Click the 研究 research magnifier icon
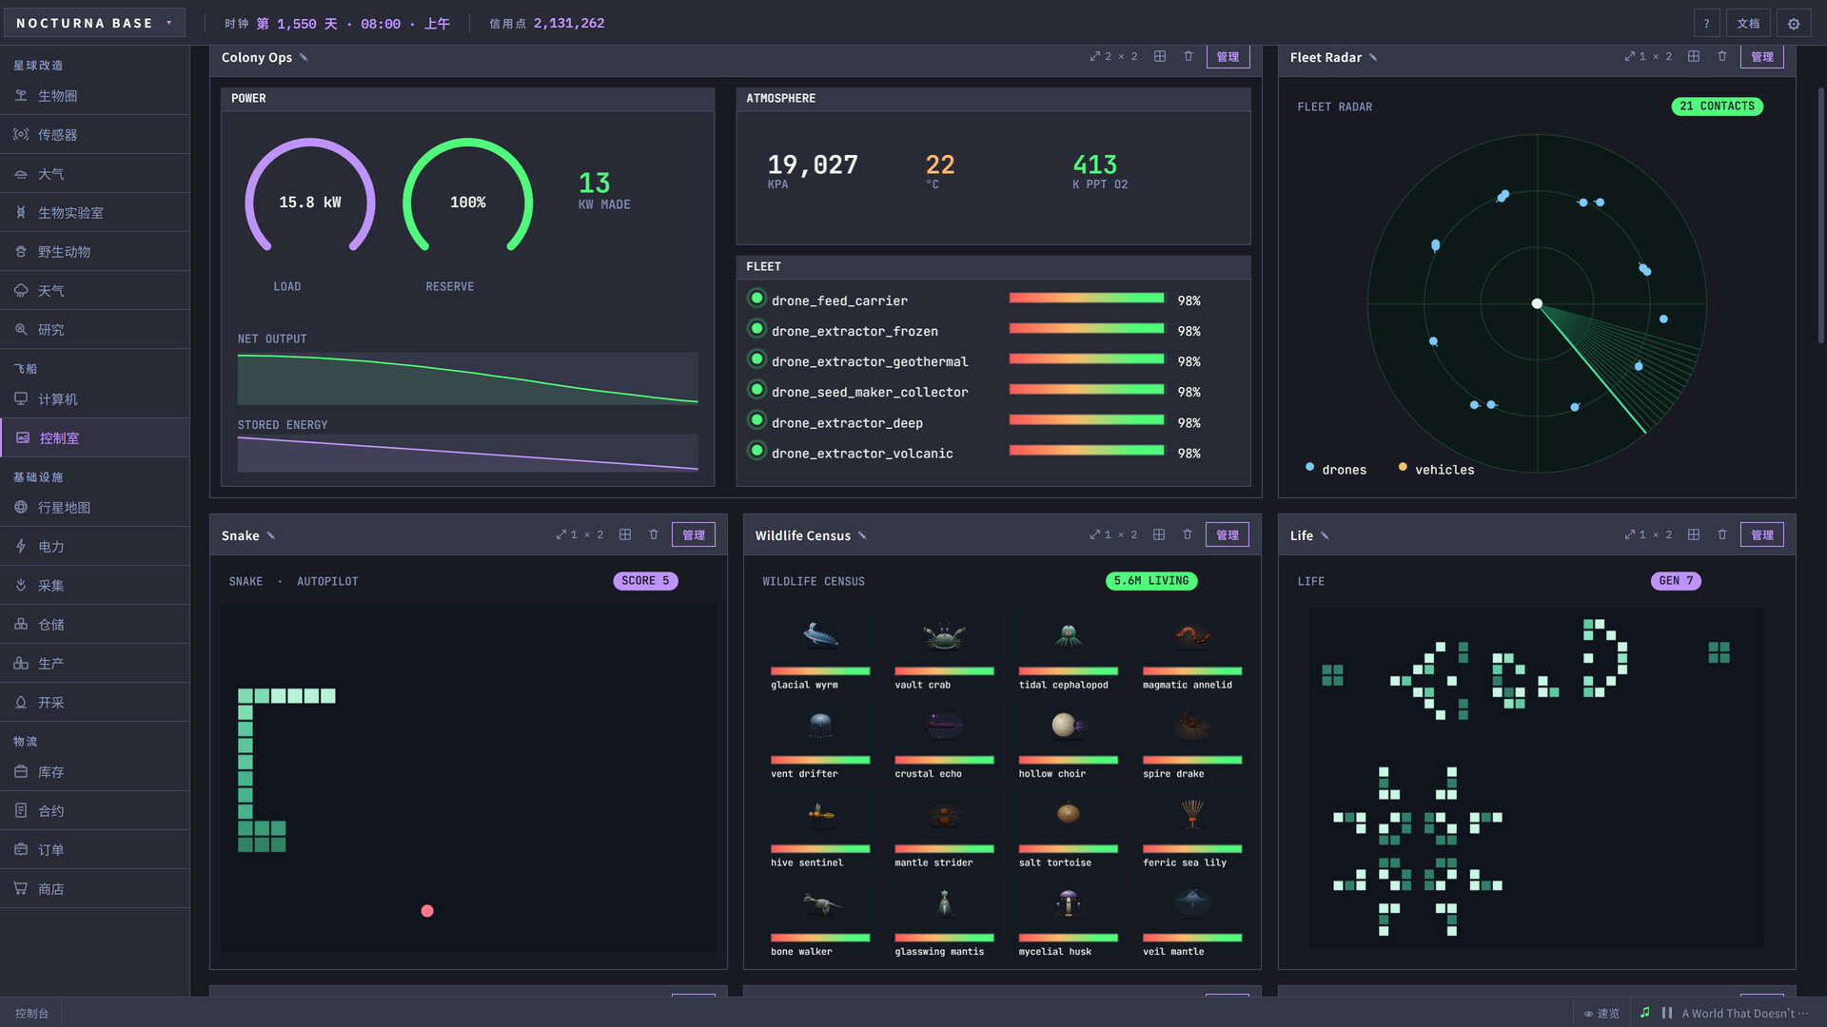This screenshot has height=1027, width=1827. [21, 329]
